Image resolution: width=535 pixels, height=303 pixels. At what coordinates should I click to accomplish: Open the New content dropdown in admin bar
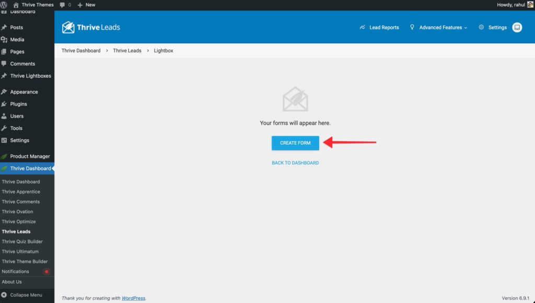(86, 5)
